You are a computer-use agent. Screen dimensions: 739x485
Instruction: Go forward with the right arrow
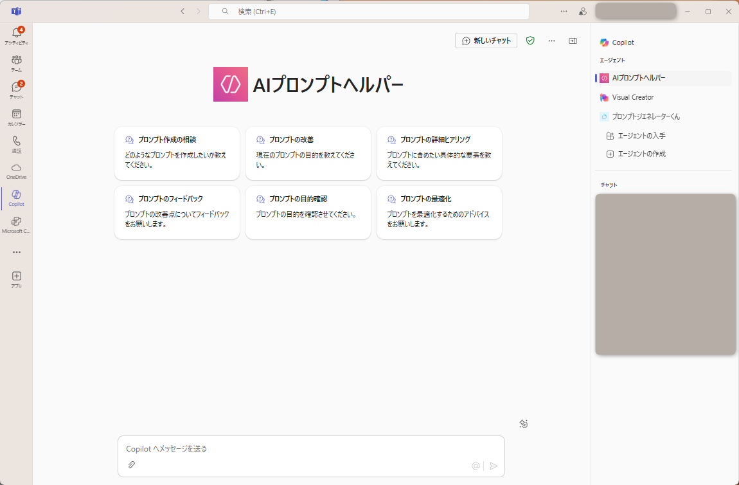pyautogui.click(x=199, y=12)
